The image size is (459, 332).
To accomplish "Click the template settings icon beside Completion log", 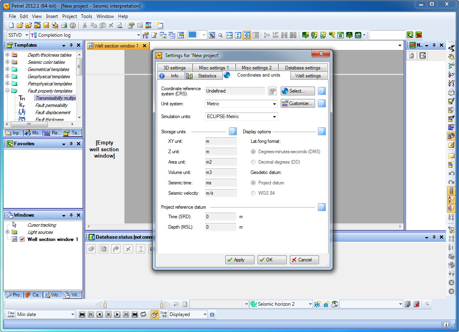I will tap(146, 35).
